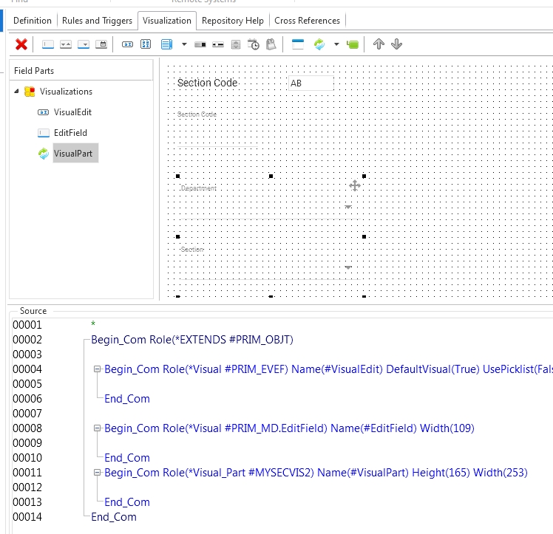Switch to the Definition tab

33,21
